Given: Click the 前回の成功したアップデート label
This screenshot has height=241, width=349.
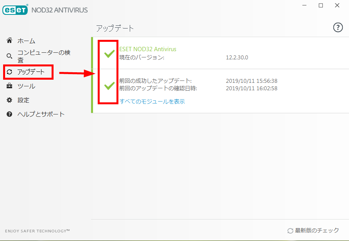Looking at the screenshot, I should pos(156,81).
